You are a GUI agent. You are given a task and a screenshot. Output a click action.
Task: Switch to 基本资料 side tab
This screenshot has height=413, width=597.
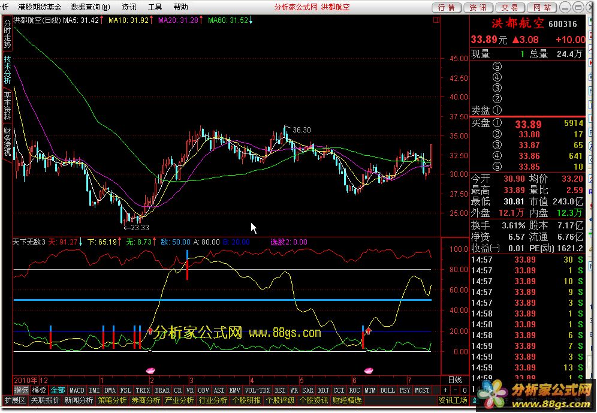pos(7,106)
